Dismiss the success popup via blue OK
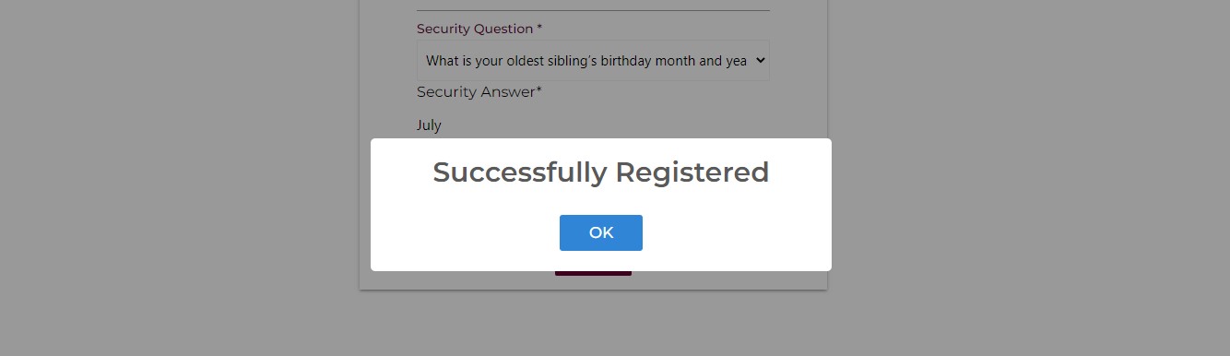Viewport: 1230px width, 356px height. point(600,232)
